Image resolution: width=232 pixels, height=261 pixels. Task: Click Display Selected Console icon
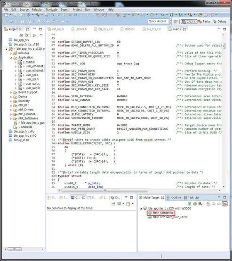119,204
